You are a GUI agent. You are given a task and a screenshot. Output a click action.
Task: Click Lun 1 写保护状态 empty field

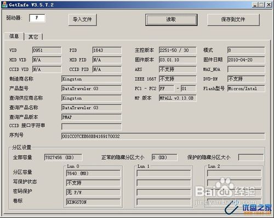point(164,183)
